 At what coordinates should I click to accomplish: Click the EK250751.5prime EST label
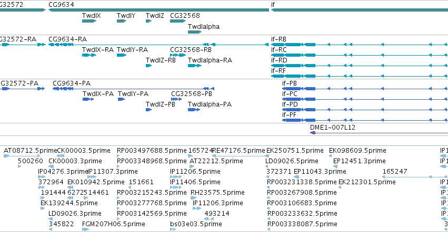click(x=295, y=151)
